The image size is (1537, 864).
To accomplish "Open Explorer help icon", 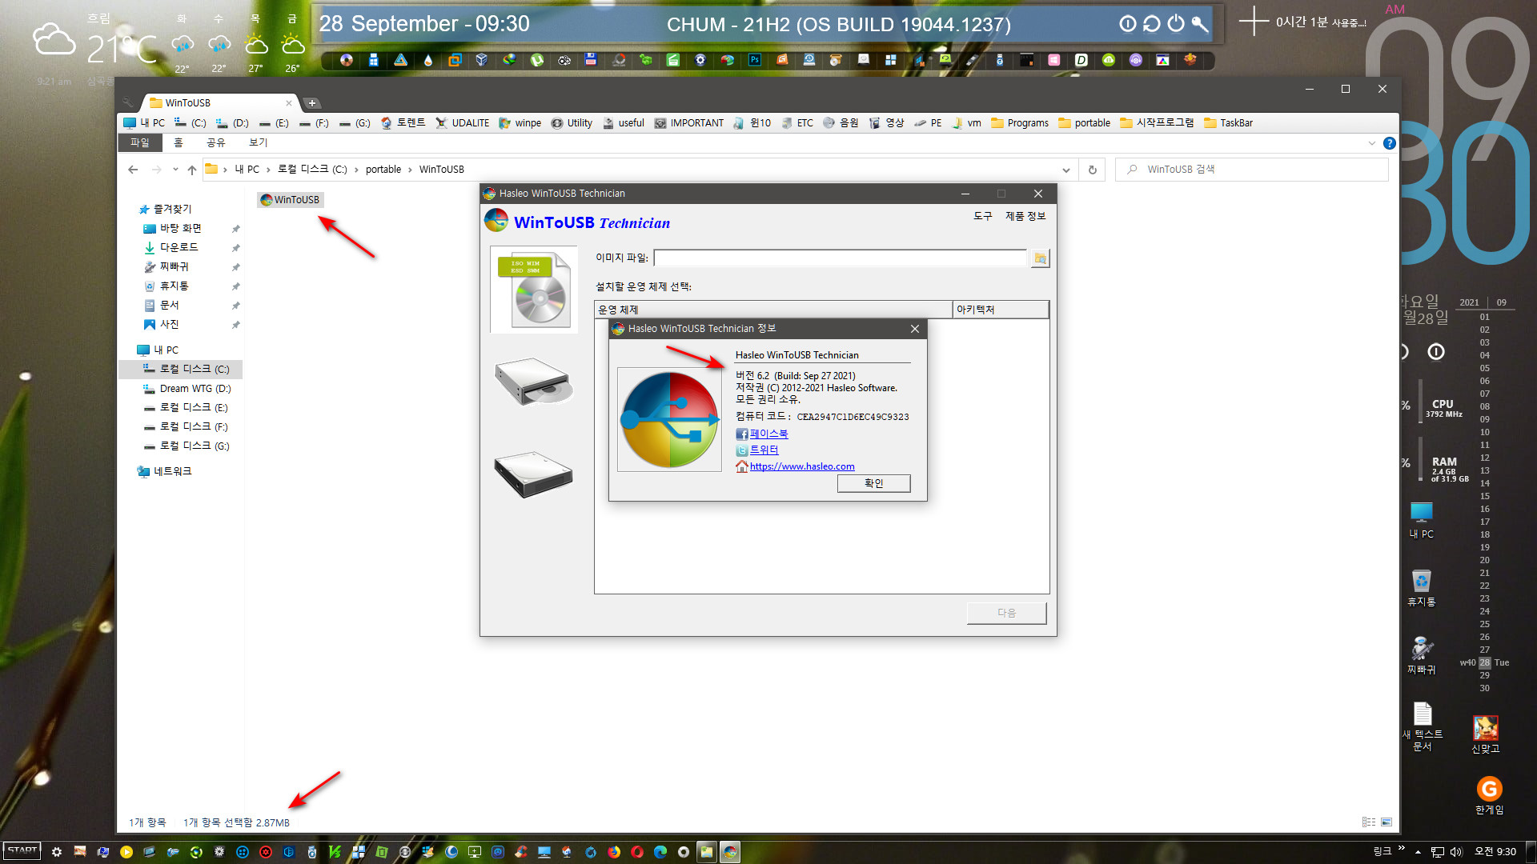I will coord(1390,143).
